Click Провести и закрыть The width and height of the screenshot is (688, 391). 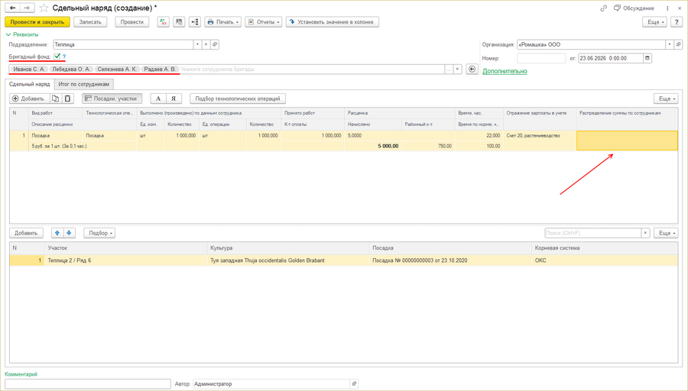coord(37,22)
